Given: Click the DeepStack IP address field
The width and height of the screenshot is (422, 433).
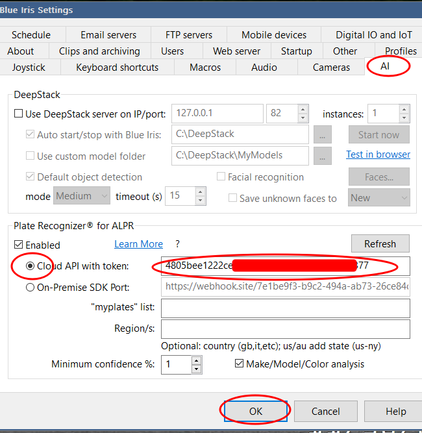Looking at the screenshot, I should pos(217,114).
